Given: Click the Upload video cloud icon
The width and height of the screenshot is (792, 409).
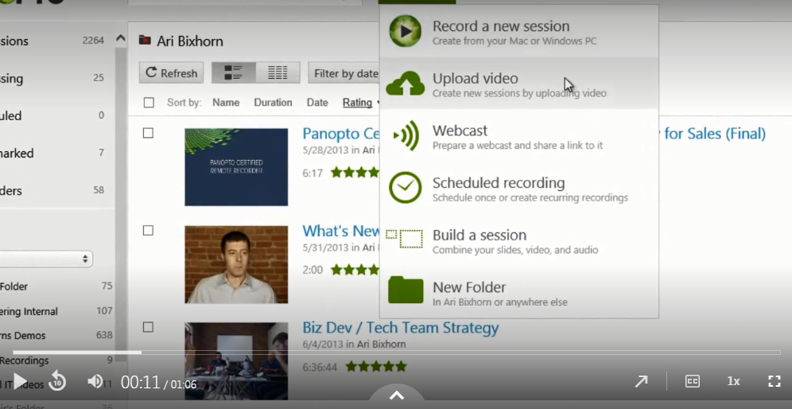Looking at the screenshot, I should tap(406, 84).
